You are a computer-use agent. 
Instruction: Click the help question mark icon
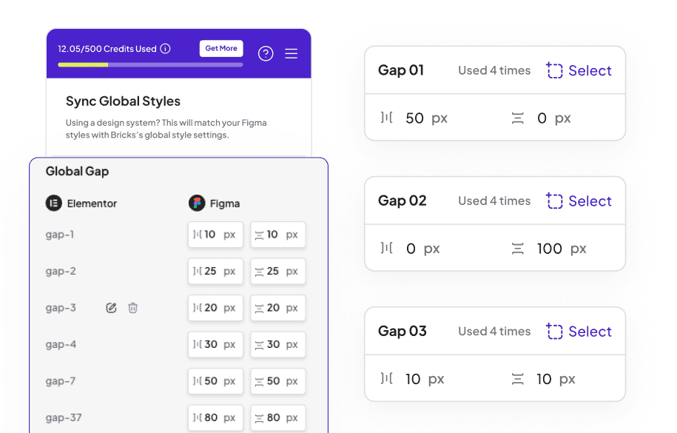click(266, 53)
